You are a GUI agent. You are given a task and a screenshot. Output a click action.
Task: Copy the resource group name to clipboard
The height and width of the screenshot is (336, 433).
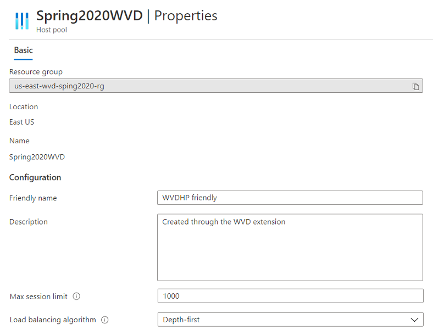coord(415,86)
